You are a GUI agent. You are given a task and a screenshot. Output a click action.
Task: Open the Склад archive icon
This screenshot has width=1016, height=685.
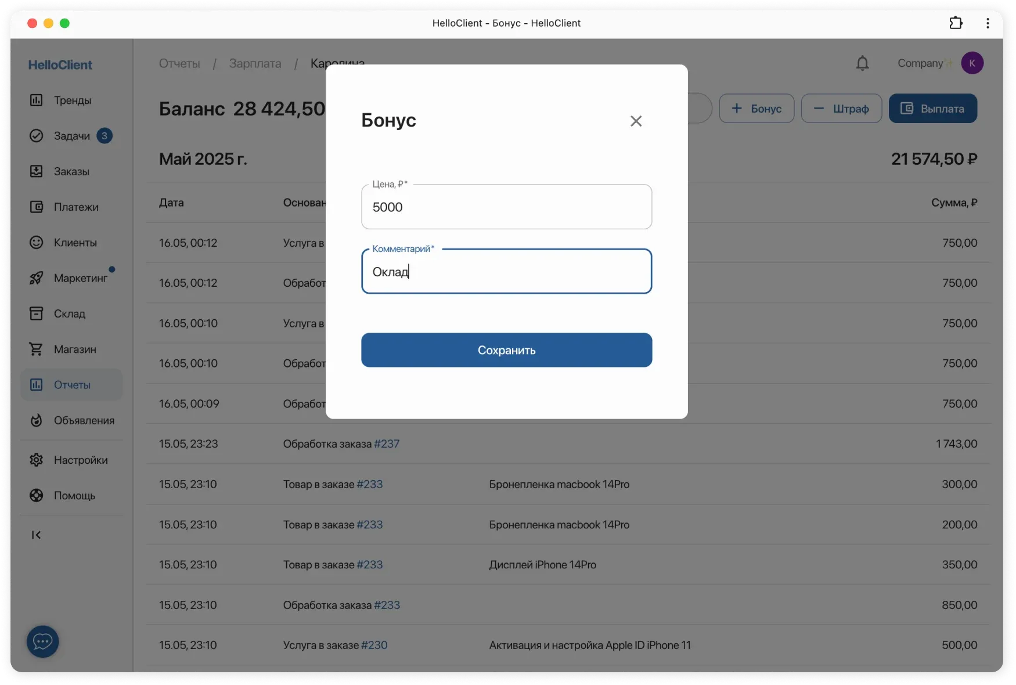[x=37, y=313]
